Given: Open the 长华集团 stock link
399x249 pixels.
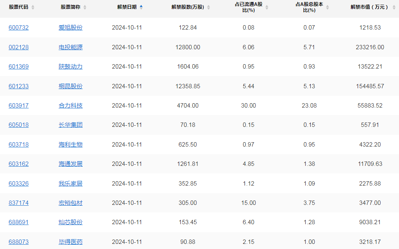Looking at the screenshot, I should [71, 125].
